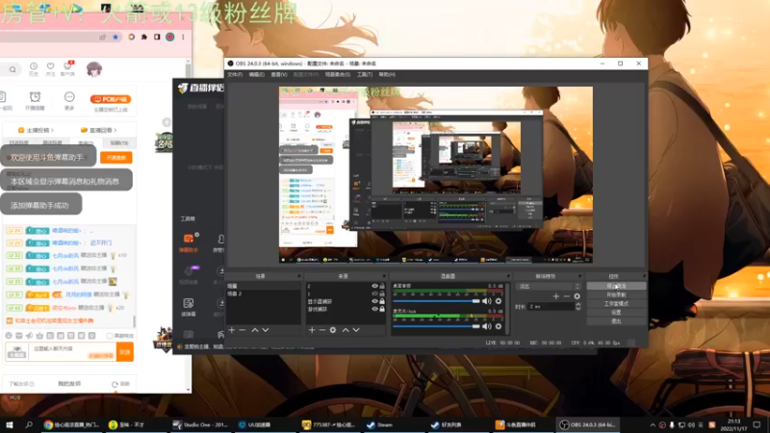Undock the OBS Mixer panel with header icon
Image resolution: width=770 pixels, height=433 pixels.
508,276
